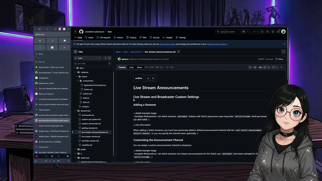This screenshot has height=181, width=322.
Task: Ask Copilot about this file icon
Action: [255, 67]
